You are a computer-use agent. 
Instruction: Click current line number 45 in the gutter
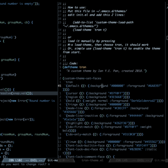click(x=59, y=86)
